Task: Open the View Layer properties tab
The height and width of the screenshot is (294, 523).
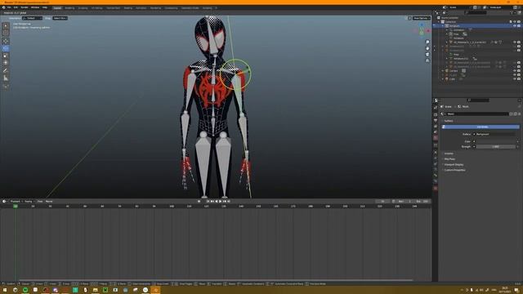Action: (x=436, y=126)
